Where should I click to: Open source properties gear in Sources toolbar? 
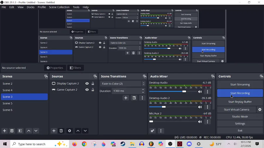click(70, 131)
